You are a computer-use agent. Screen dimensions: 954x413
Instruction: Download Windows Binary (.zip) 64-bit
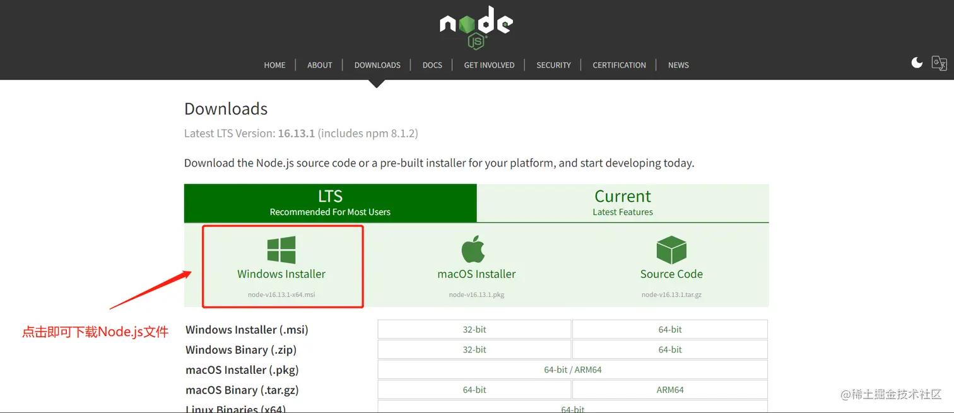coord(670,349)
